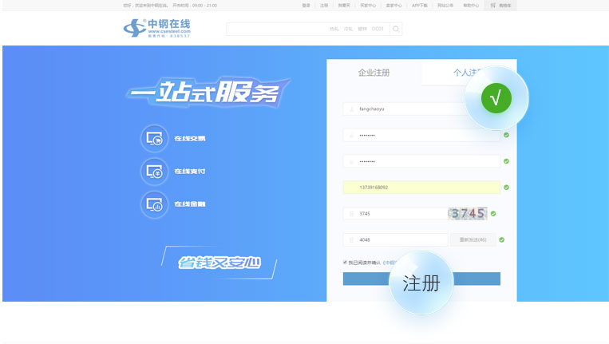This screenshot has height=344, width=609.
Task: Toggle the 我已阅读并确认 agreement checkbox
Action: click(x=345, y=262)
